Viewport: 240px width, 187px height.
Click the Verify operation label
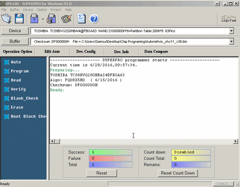[x=18, y=89]
